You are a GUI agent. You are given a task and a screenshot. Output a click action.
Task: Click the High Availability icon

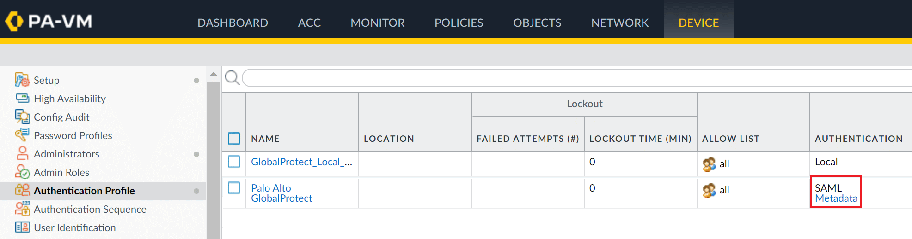[x=22, y=99]
